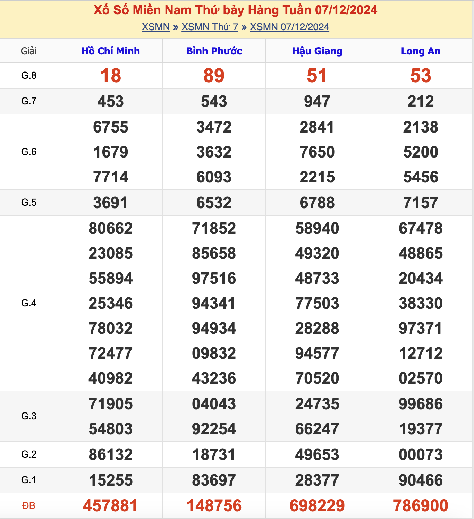Open the XSMN 07/12/2024 breadcrumb link

[x=289, y=27]
